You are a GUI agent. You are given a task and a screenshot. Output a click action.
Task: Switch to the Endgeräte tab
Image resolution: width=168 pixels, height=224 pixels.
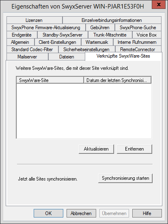[x=22, y=35]
